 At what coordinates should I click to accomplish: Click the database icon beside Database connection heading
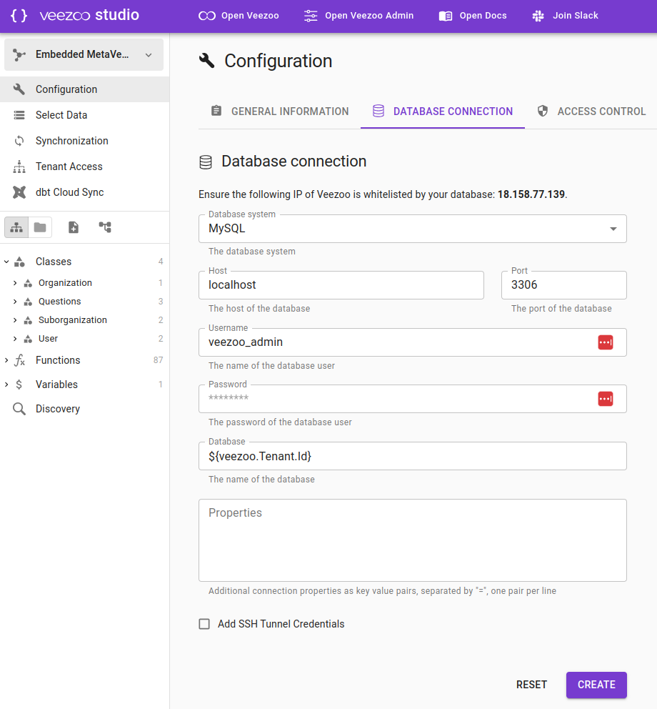[x=206, y=162]
